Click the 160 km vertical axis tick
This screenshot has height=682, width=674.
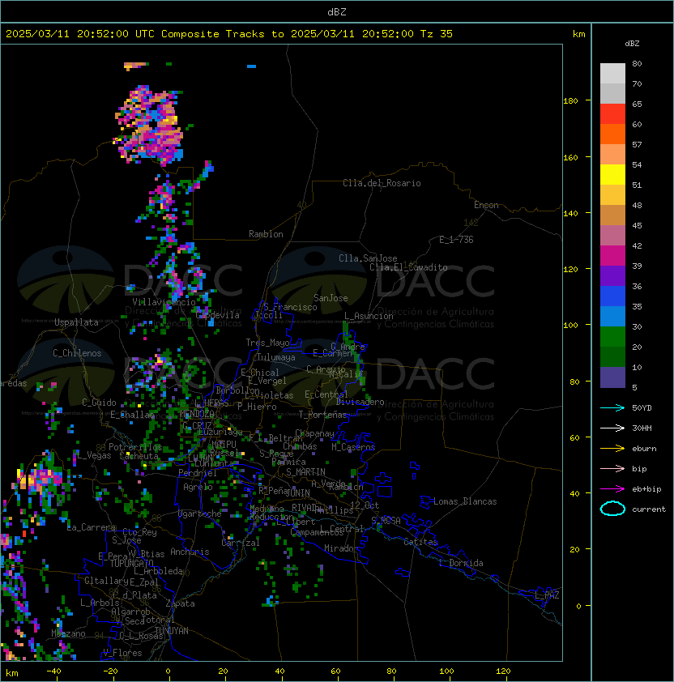(x=571, y=157)
